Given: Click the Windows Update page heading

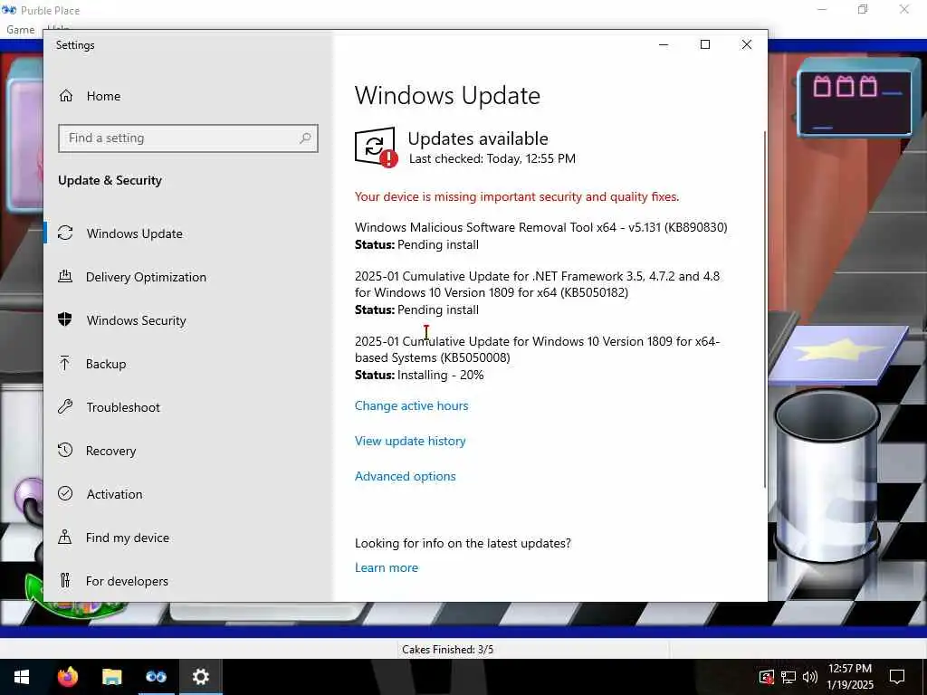Looking at the screenshot, I should point(447,96).
